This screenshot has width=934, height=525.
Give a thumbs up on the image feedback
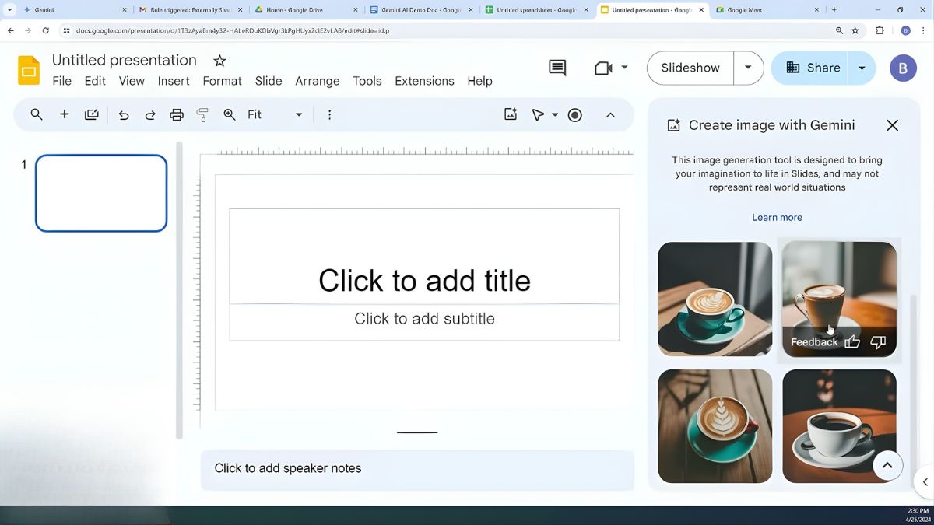[x=851, y=341]
